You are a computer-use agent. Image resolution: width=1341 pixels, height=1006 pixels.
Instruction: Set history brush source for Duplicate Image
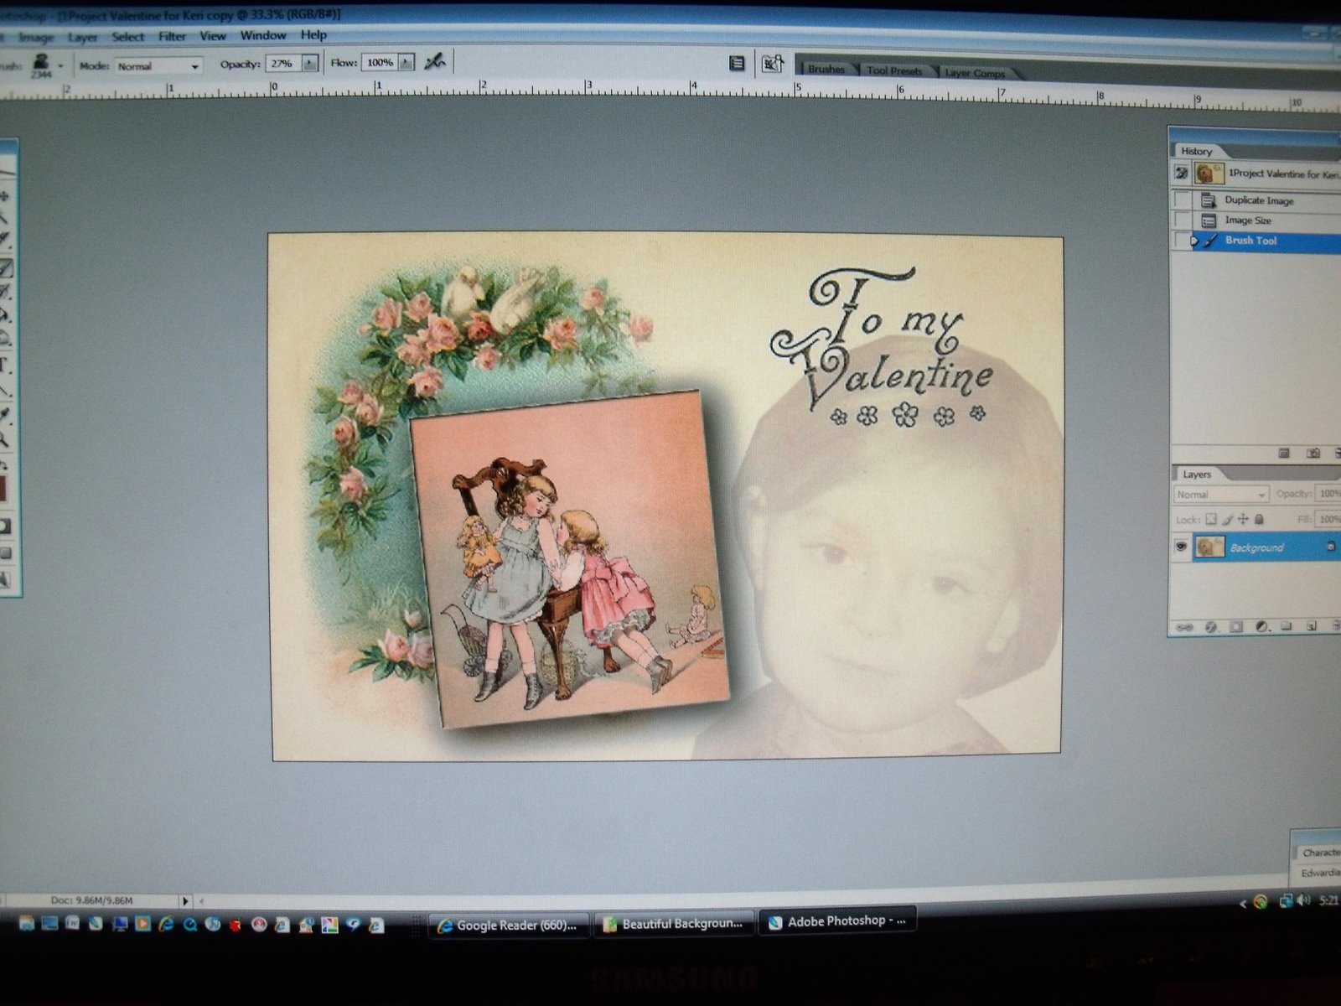(1182, 200)
